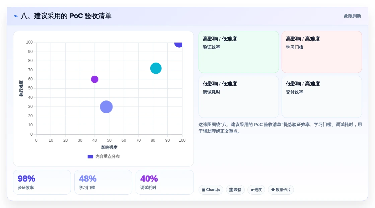
Task: Click the Chart.js tag chip
Action: (211, 190)
